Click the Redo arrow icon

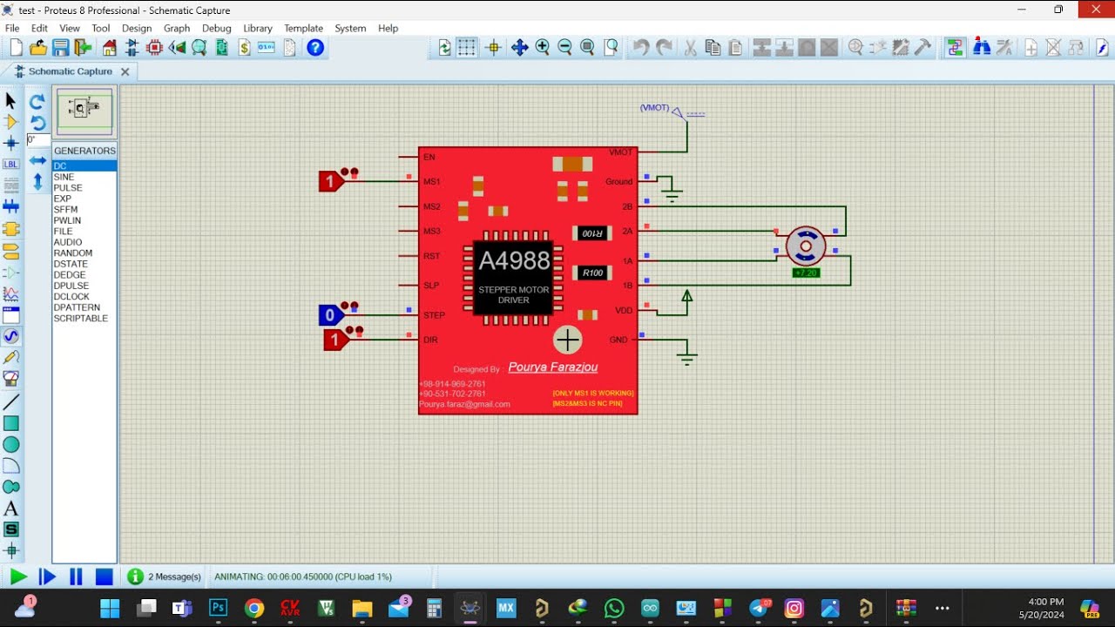(x=664, y=48)
